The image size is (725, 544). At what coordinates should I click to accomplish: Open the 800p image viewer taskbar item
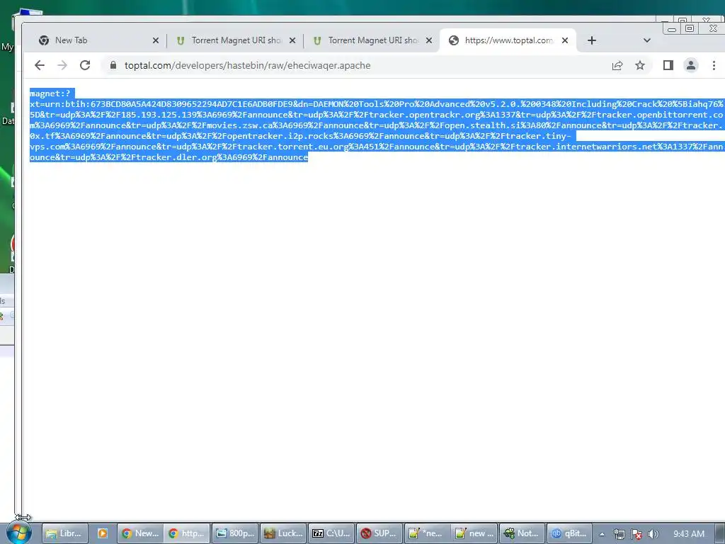[x=235, y=533]
